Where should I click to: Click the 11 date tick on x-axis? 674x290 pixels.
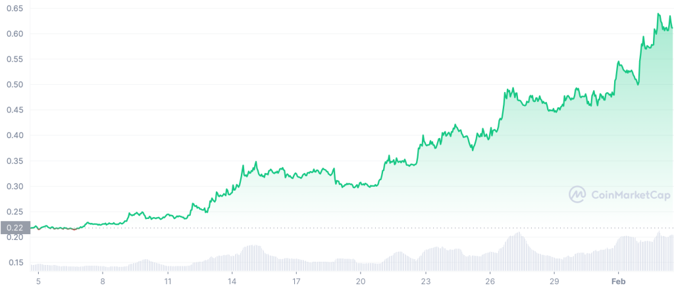[x=168, y=281]
